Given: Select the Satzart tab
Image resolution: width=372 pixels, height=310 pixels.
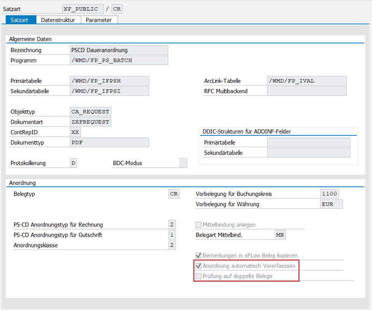Looking at the screenshot, I should coord(20,19).
